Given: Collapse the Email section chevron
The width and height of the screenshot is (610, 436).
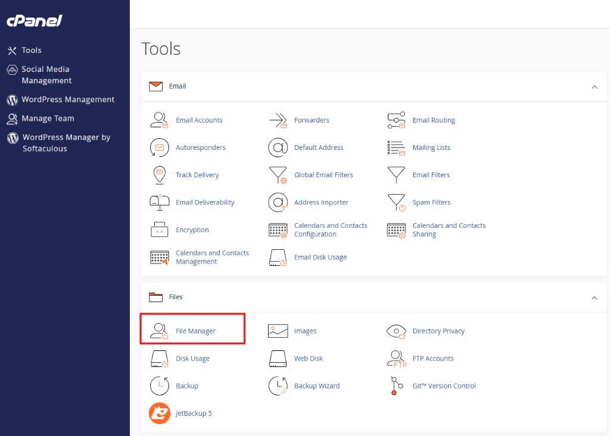Looking at the screenshot, I should pyautogui.click(x=595, y=87).
